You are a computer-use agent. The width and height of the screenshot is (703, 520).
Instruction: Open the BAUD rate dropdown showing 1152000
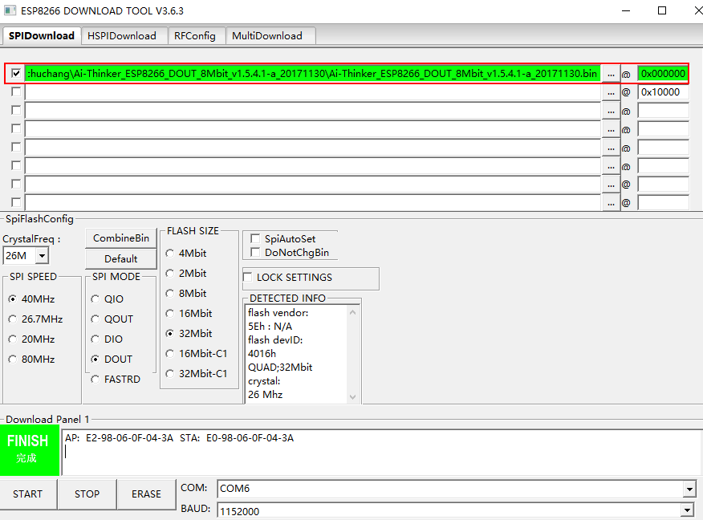click(x=687, y=510)
